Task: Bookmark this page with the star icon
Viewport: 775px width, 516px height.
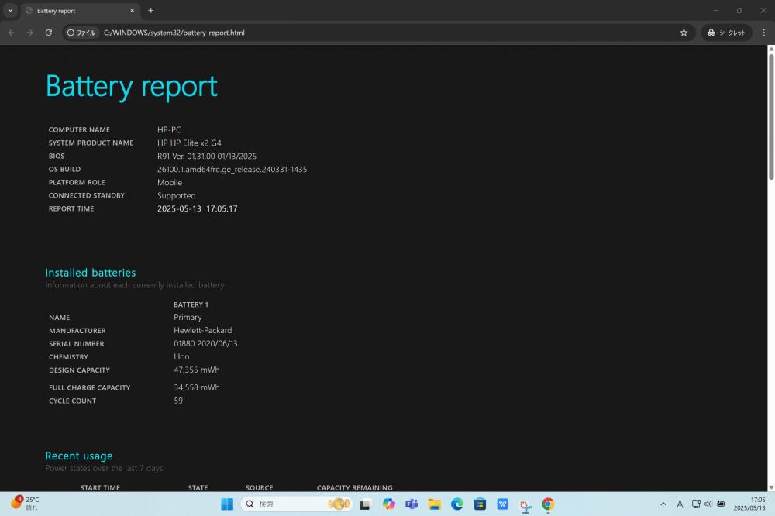Action: [684, 33]
